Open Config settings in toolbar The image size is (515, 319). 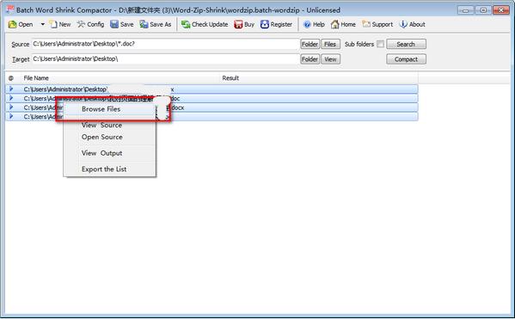point(81,24)
